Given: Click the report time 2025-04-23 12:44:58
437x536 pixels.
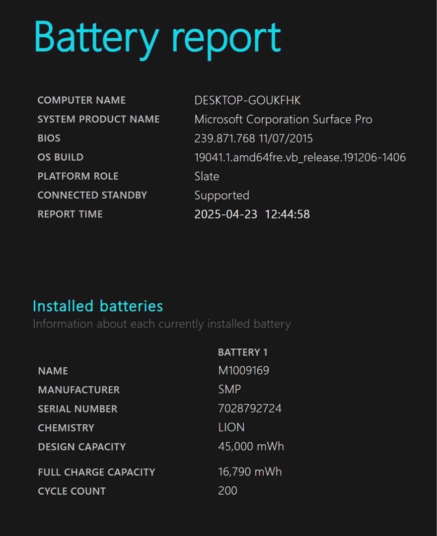Looking at the screenshot, I should point(252,214).
